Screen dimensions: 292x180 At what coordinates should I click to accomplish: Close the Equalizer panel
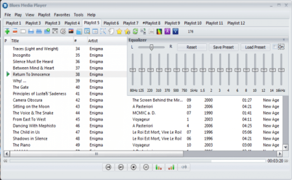click(x=284, y=40)
